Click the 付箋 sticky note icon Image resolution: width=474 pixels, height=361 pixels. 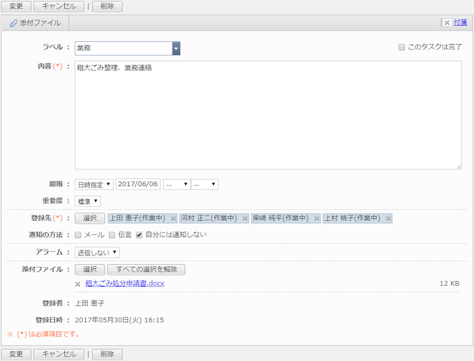pos(446,22)
